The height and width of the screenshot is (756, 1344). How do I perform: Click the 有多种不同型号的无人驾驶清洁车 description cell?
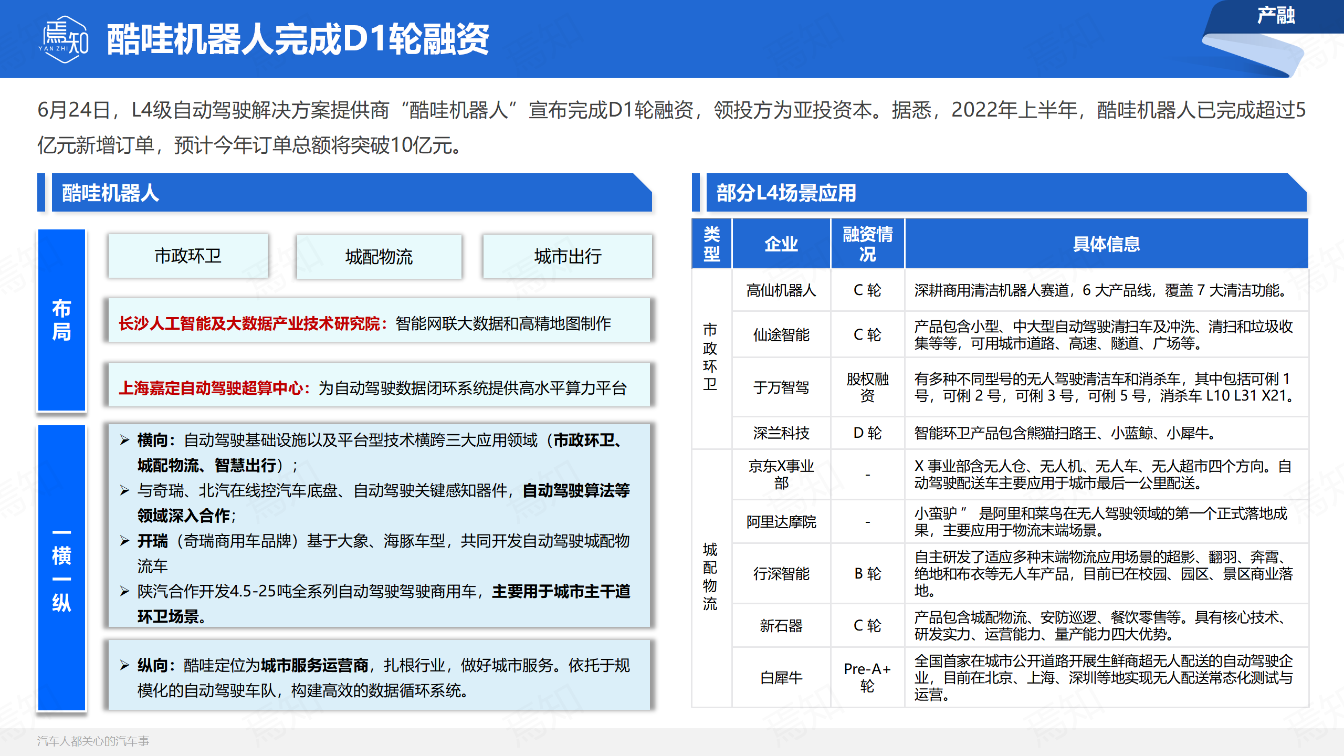coord(1106,387)
